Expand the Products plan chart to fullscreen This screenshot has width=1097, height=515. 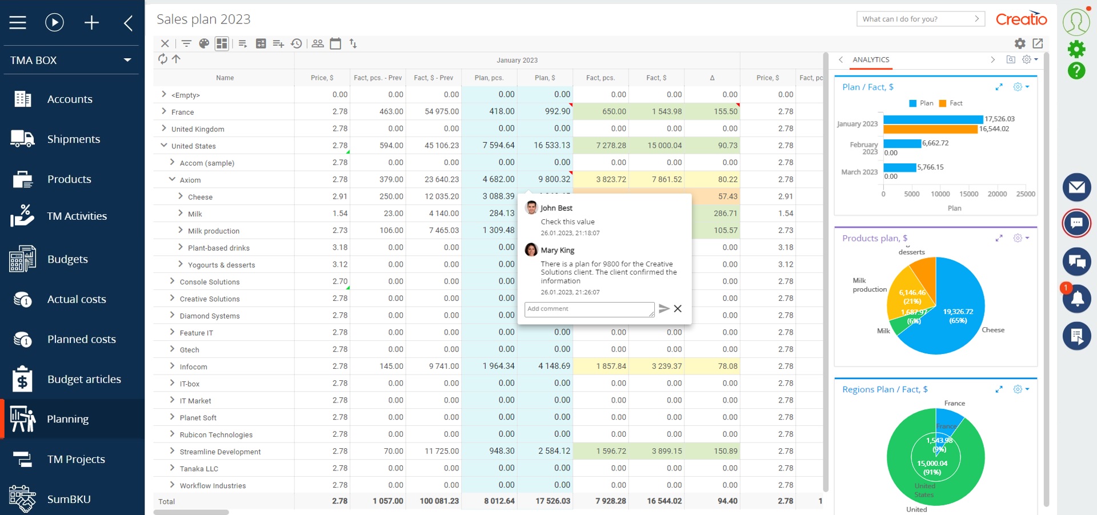tap(1000, 238)
